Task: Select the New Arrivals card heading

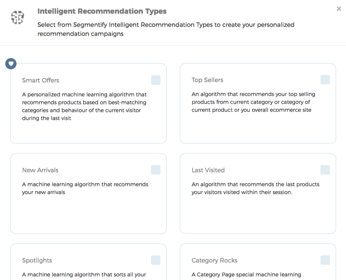Action: tap(40, 170)
